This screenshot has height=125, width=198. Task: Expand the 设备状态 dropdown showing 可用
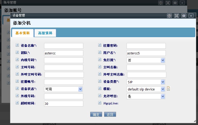80,89
